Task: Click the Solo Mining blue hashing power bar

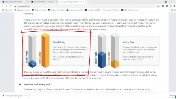Action: pyautogui.click(x=32, y=64)
